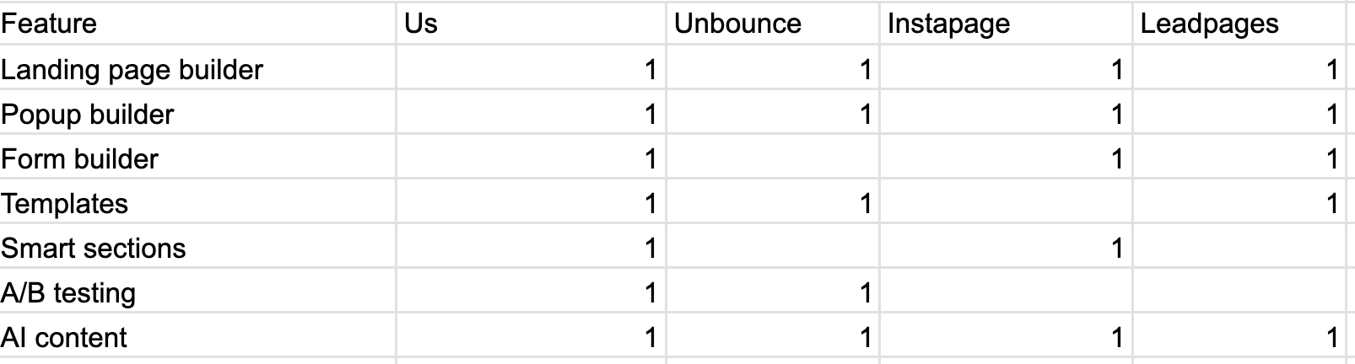This screenshot has height=364, width=1355.
Task: Select the Leadpages header cell
Action: (x=1237, y=24)
